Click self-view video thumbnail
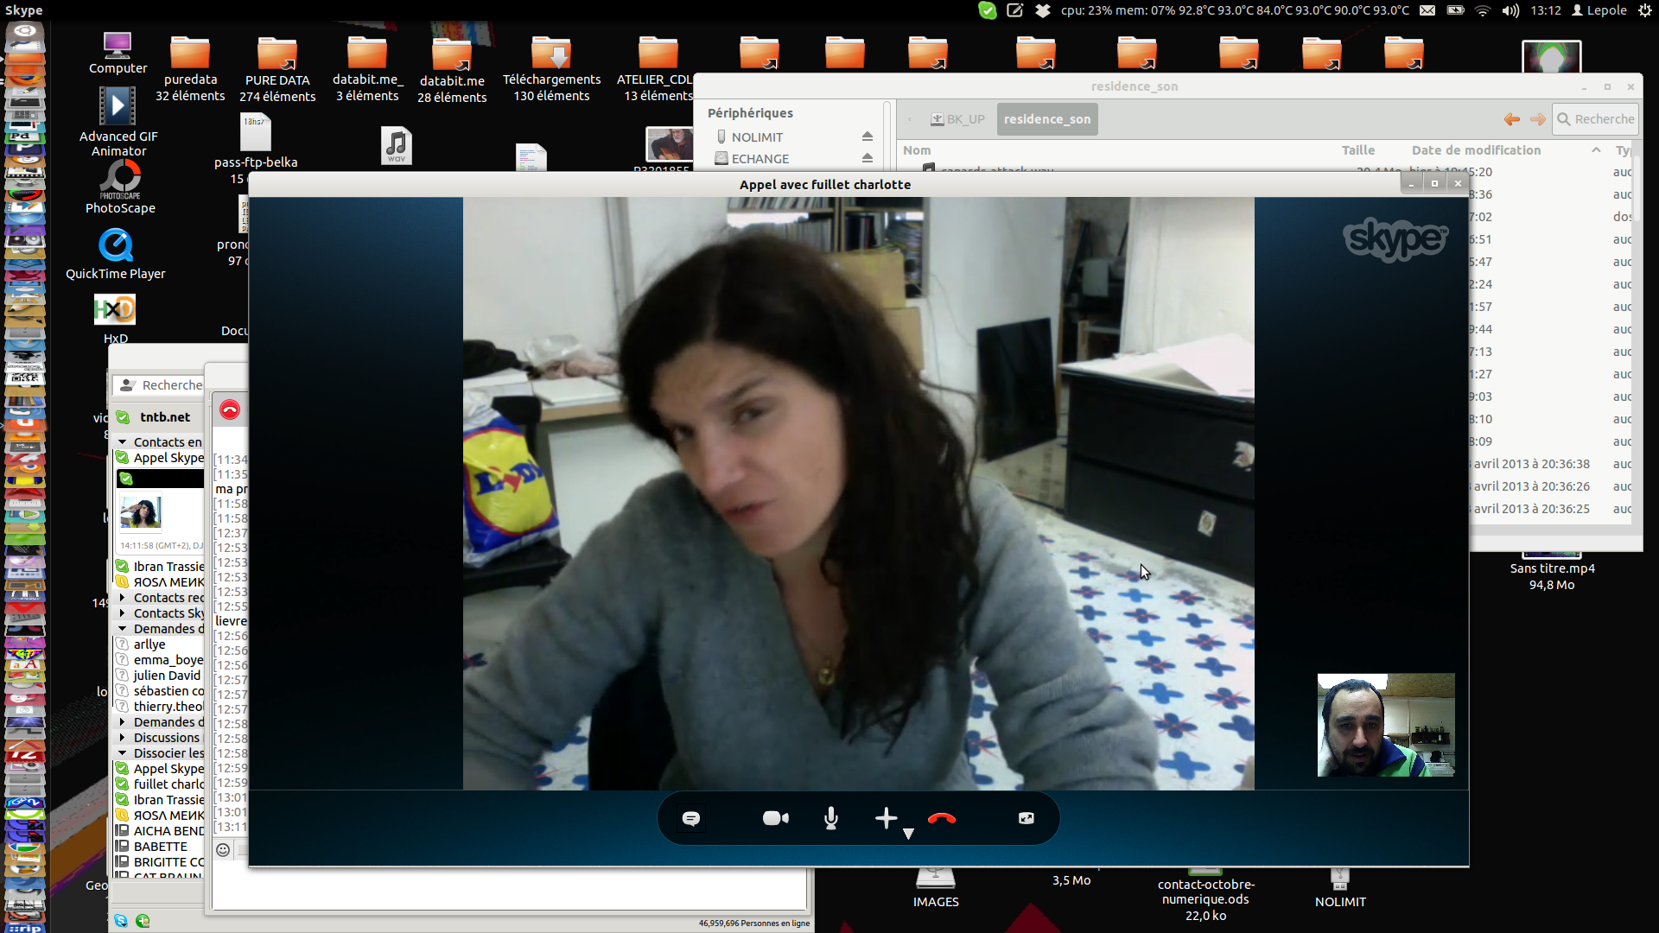This screenshot has width=1659, height=933. (x=1385, y=725)
